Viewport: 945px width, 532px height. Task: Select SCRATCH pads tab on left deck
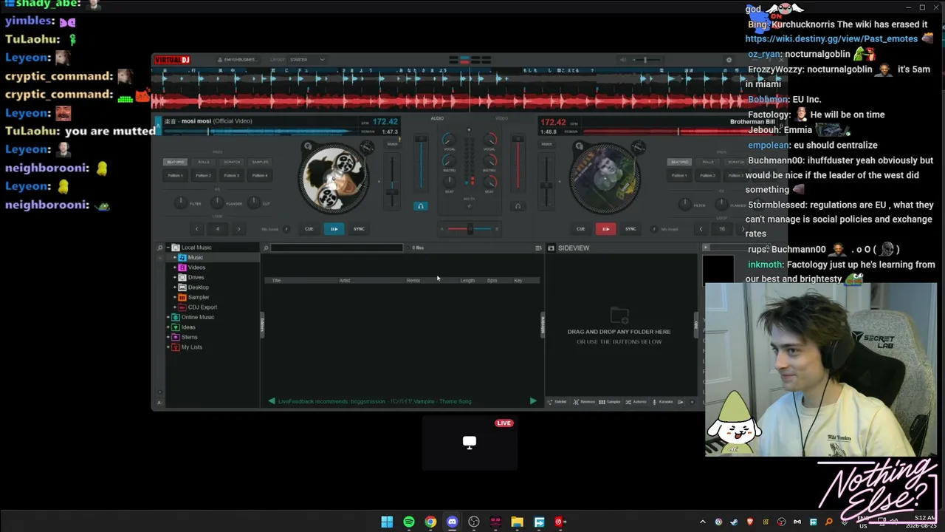(x=232, y=162)
